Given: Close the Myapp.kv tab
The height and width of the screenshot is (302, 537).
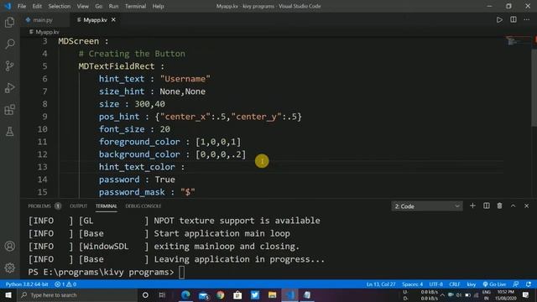Looking at the screenshot, I should tap(113, 20).
